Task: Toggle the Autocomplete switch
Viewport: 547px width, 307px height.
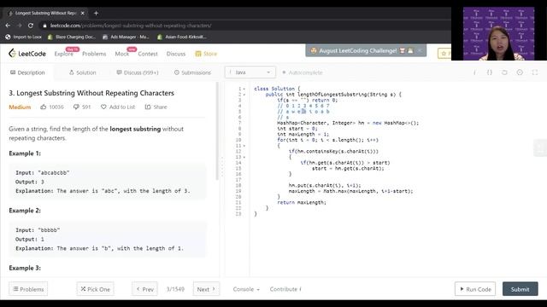Action: (x=302, y=72)
